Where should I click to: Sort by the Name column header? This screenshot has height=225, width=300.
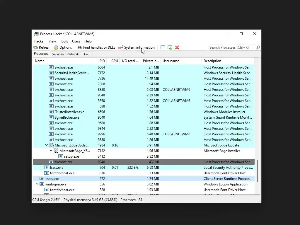(x=62, y=61)
